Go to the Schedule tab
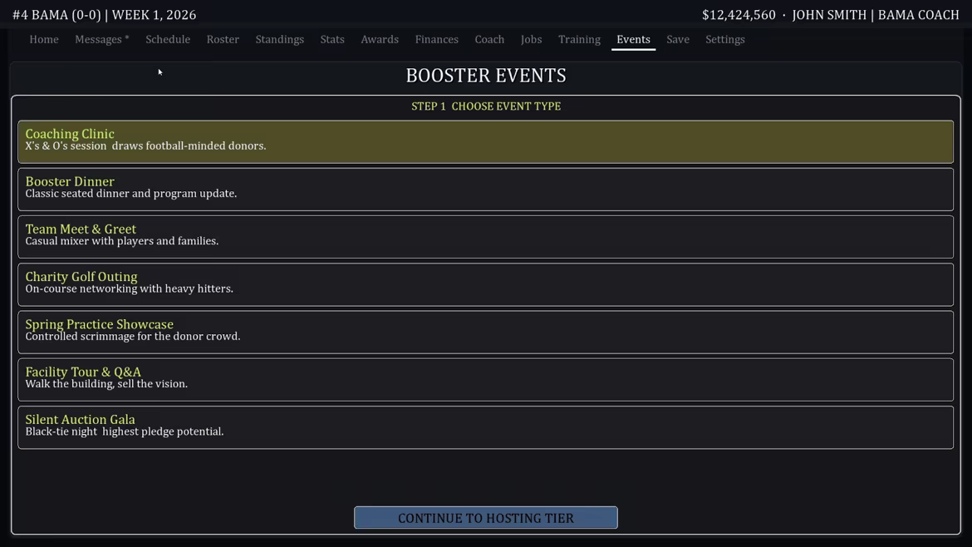 [x=168, y=39]
